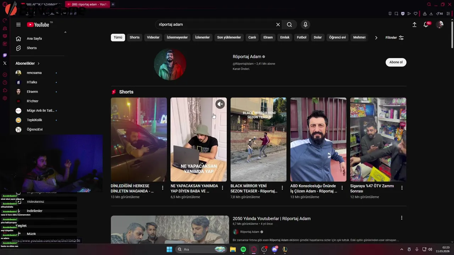Open the Röportaj Adam channel avatar
Screen dimensions: 454x255
point(170,64)
